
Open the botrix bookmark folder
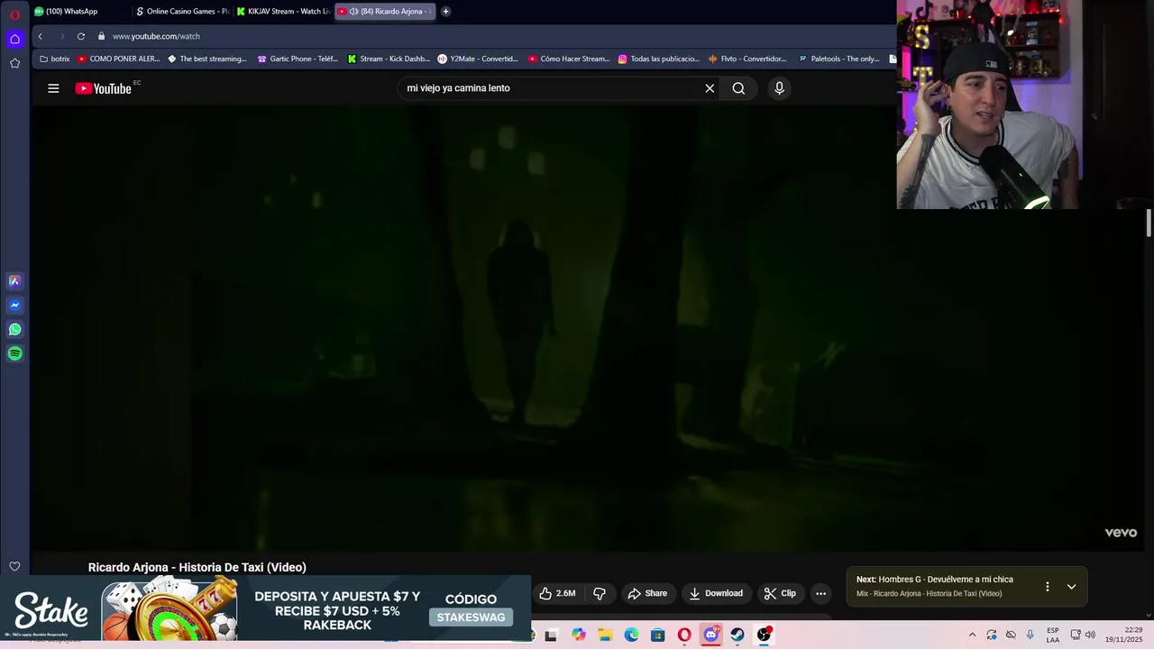coord(55,59)
